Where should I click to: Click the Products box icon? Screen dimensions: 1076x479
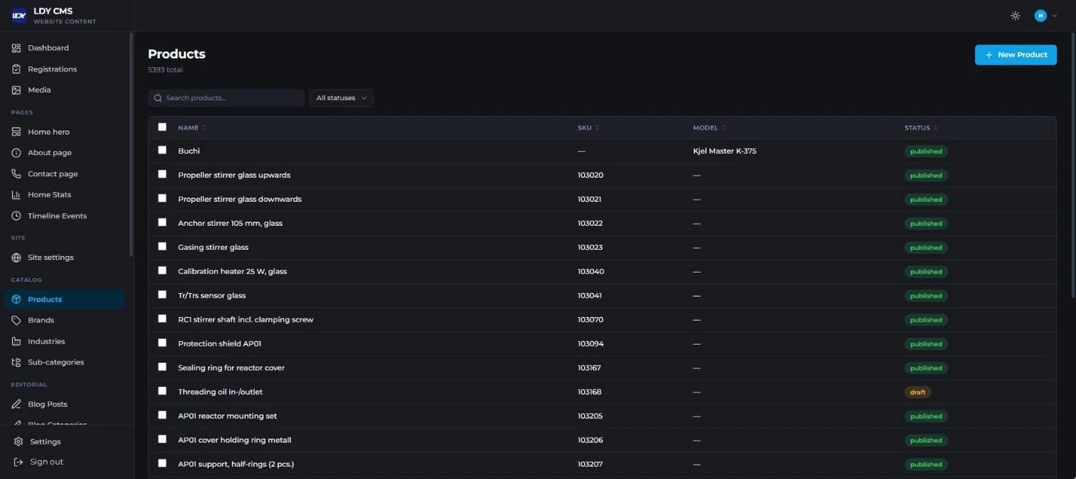click(x=16, y=299)
